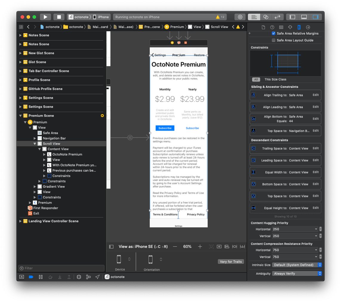Select the Exit item in outline

(x=36, y=214)
